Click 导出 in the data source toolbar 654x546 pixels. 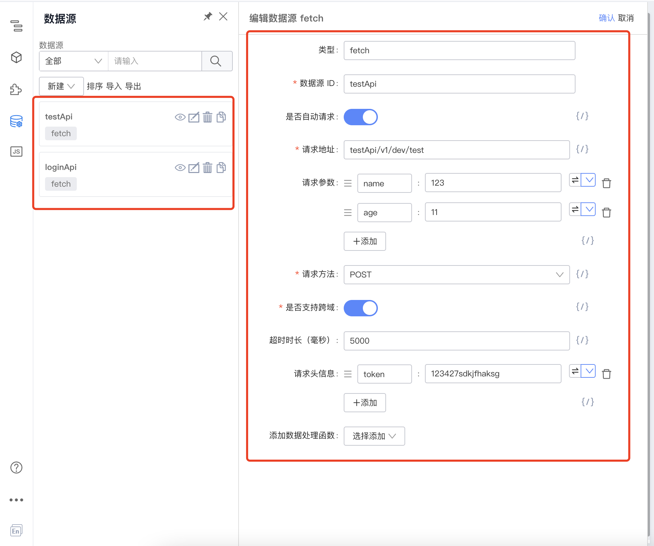[133, 86]
